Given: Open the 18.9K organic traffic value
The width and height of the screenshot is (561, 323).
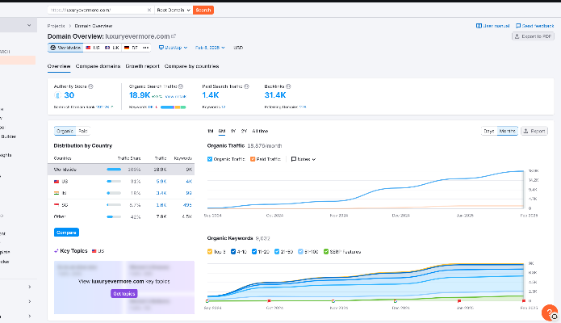Looking at the screenshot, I should 140,95.
